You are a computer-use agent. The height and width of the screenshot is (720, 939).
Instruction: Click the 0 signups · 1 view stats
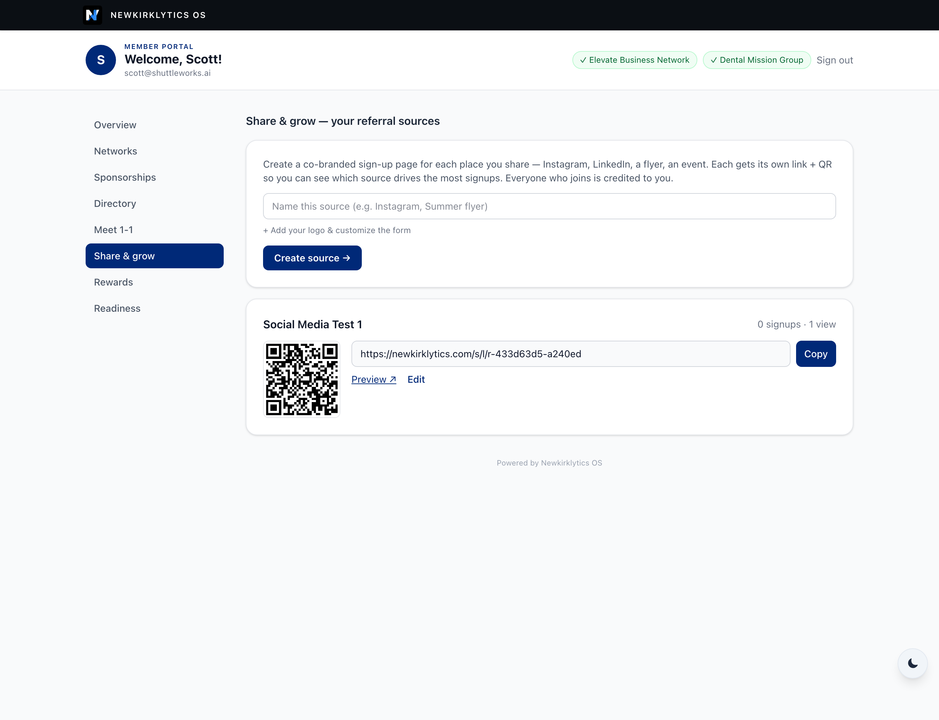click(796, 324)
